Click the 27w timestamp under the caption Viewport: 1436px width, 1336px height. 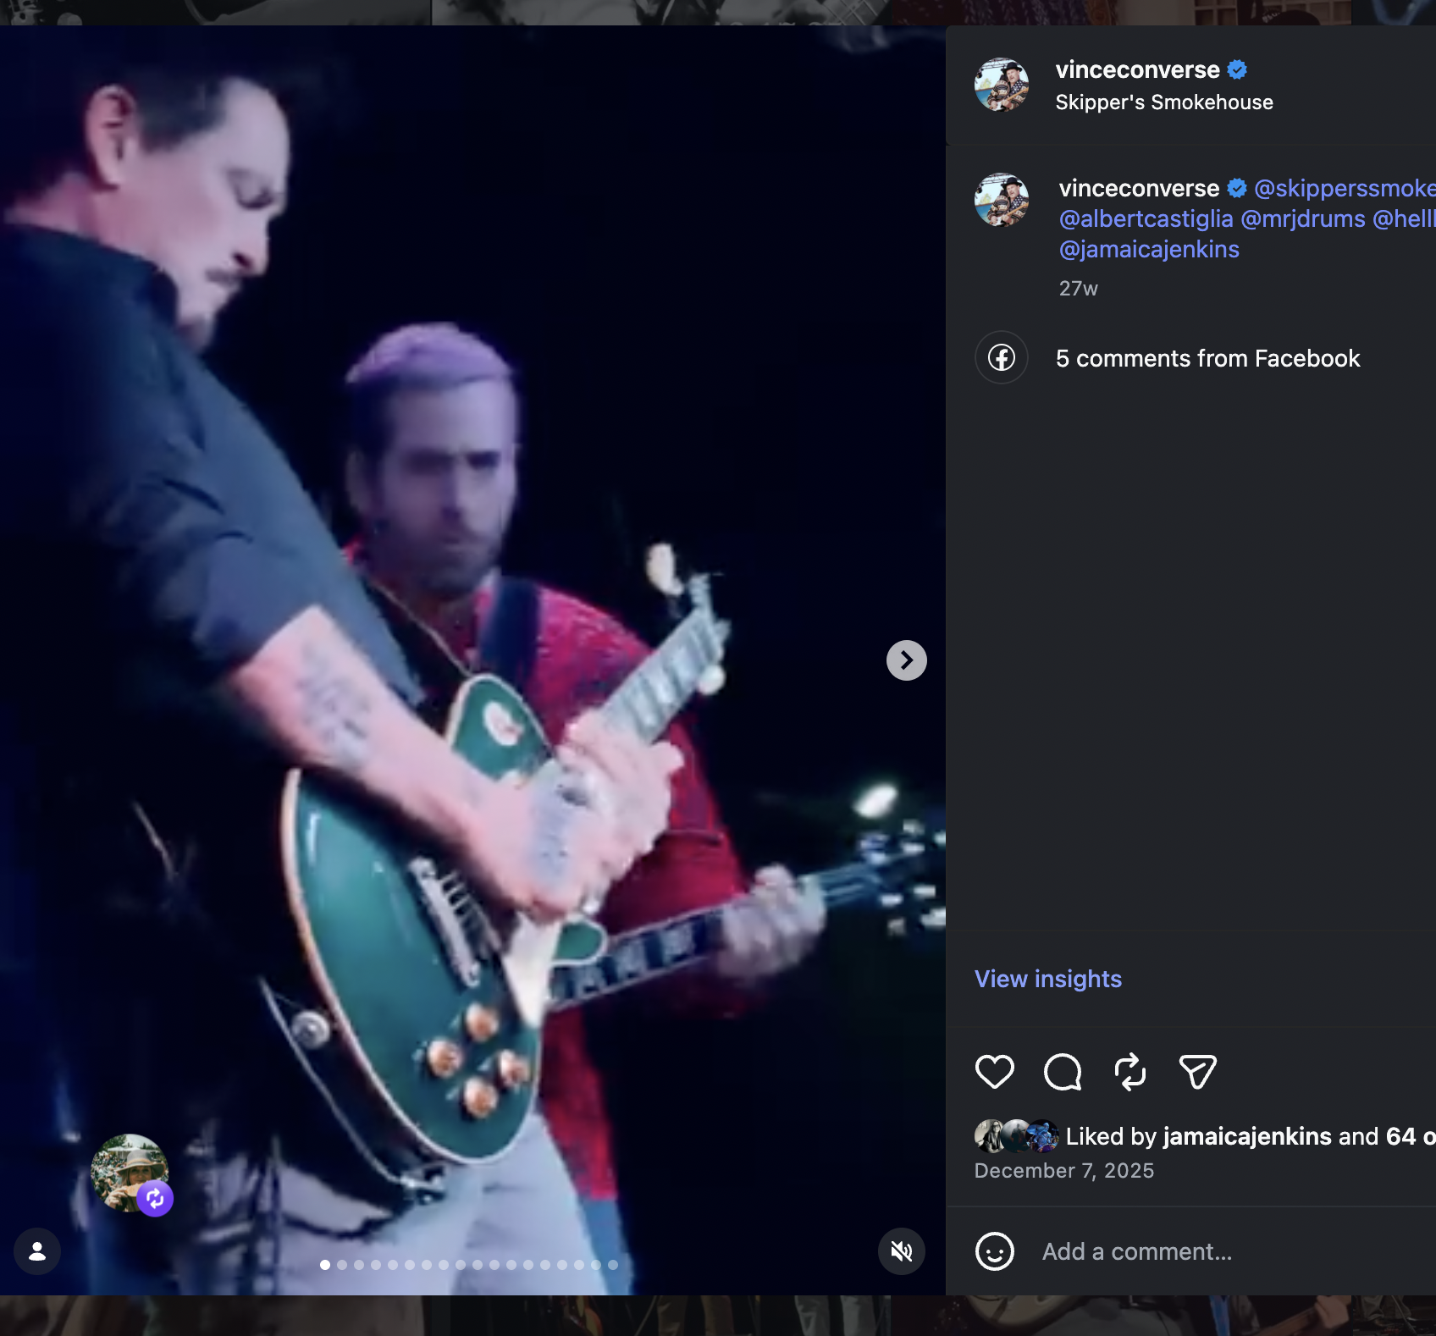(1078, 289)
